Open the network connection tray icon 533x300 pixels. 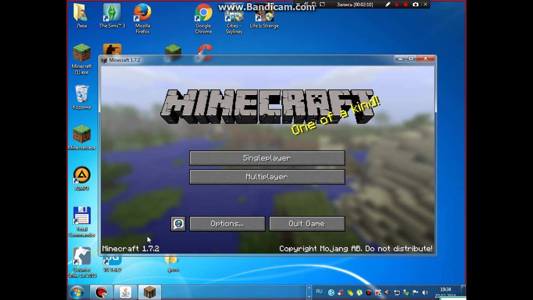click(397, 292)
